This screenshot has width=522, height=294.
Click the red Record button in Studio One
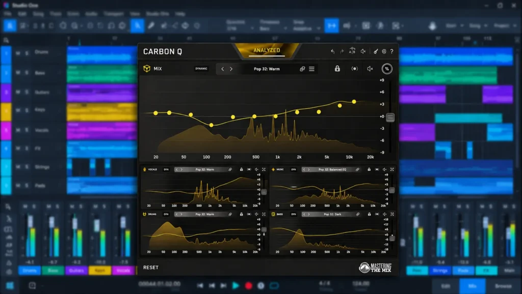click(248, 285)
